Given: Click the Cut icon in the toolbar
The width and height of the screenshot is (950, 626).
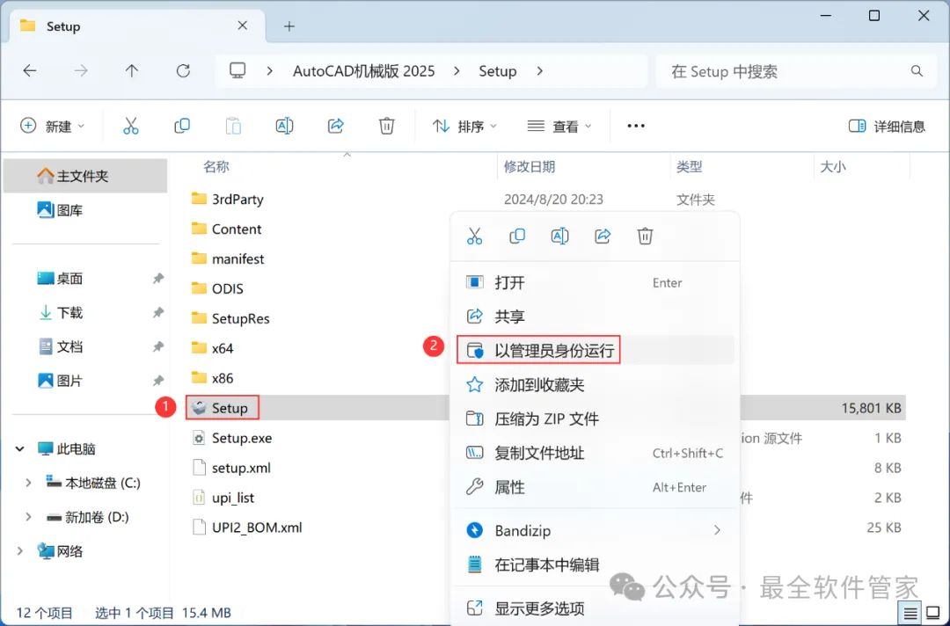Looking at the screenshot, I should pos(131,126).
